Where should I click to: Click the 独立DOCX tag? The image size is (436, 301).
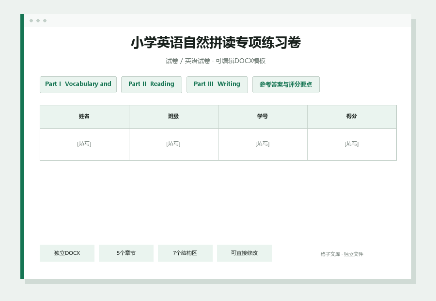pyautogui.click(x=67, y=253)
